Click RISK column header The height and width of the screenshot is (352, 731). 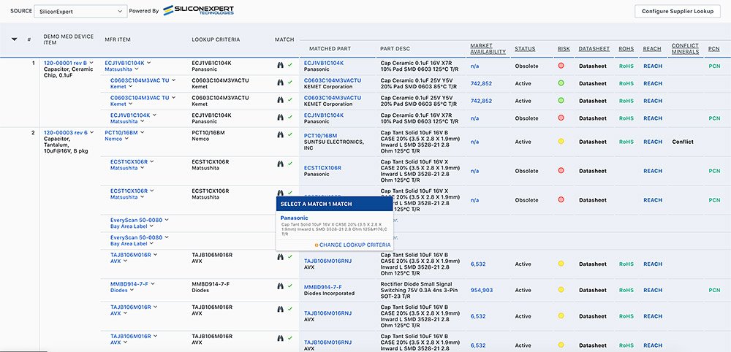(564, 49)
